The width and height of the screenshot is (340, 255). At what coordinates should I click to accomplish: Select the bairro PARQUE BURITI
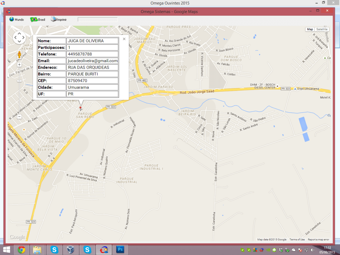pyautogui.click(x=83, y=74)
